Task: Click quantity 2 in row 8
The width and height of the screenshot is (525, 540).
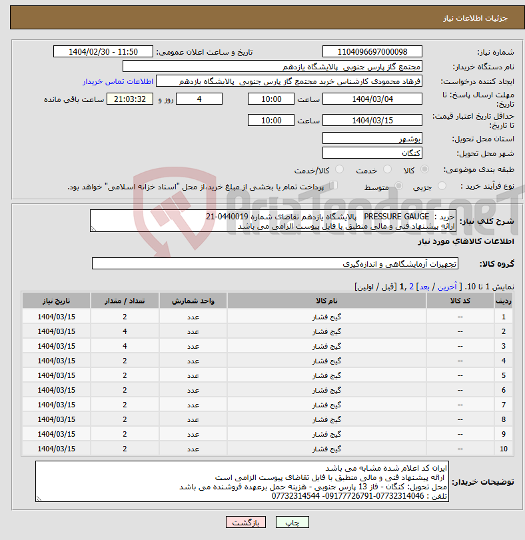Action: [x=125, y=419]
